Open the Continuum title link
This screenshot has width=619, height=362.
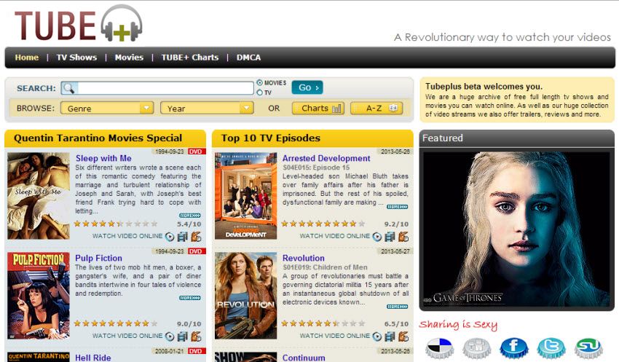304,358
